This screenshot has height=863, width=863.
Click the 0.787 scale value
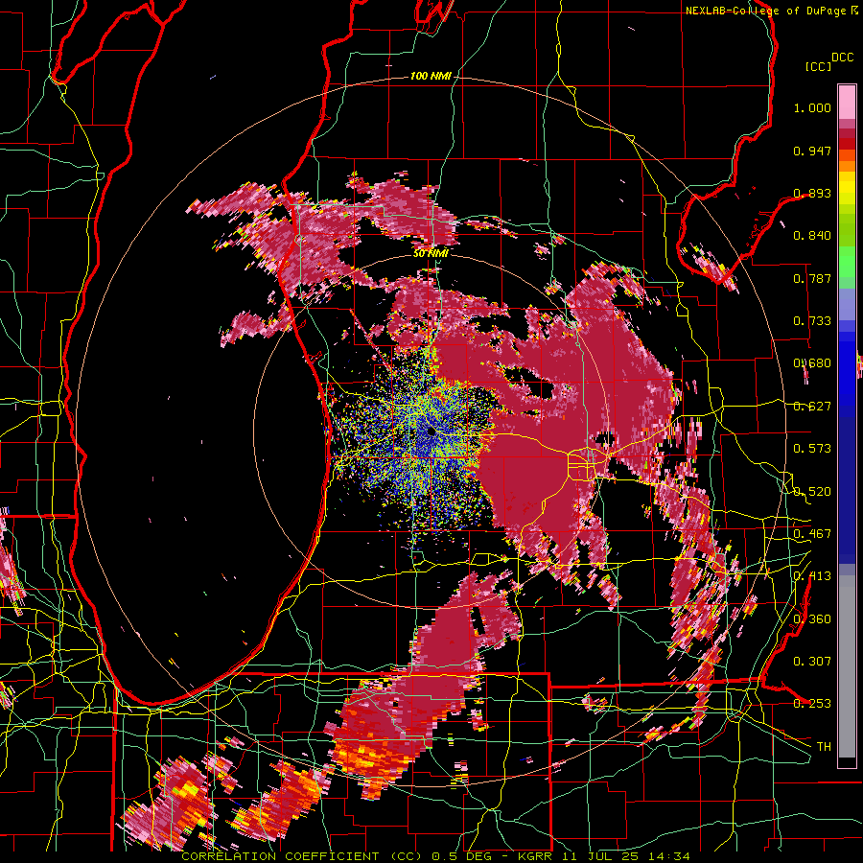click(812, 278)
